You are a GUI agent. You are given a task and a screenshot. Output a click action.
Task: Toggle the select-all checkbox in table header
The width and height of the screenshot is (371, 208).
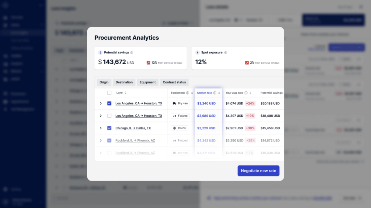[x=109, y=93]
